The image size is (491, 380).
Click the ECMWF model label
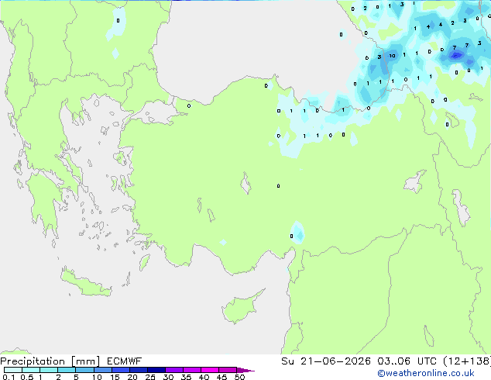coord(125,361)
